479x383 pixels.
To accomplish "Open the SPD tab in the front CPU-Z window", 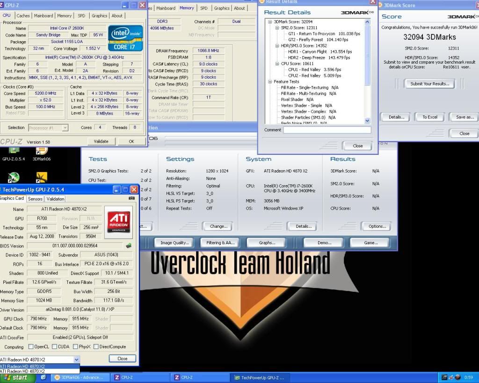I will point(81,15).
